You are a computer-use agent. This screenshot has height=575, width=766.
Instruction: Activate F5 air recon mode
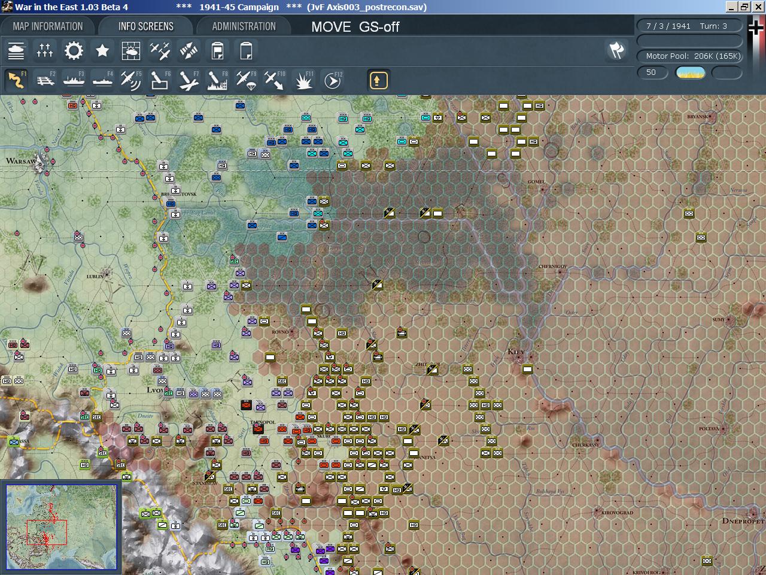coord(131,80)
